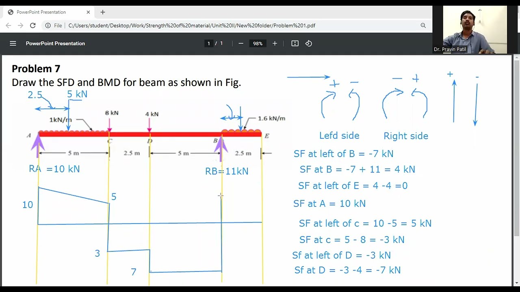Viewport: 520px width, 292px height.
Task: Click the blue '5 kN' annotation
Action: point(77,94)
